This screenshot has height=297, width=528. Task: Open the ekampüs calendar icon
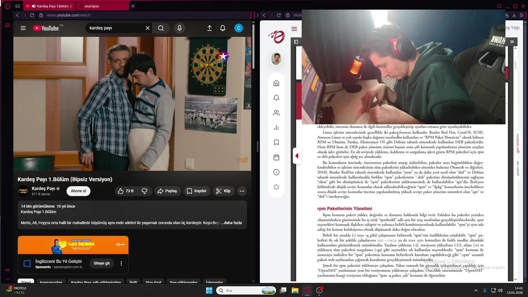(x=276, y=157)
